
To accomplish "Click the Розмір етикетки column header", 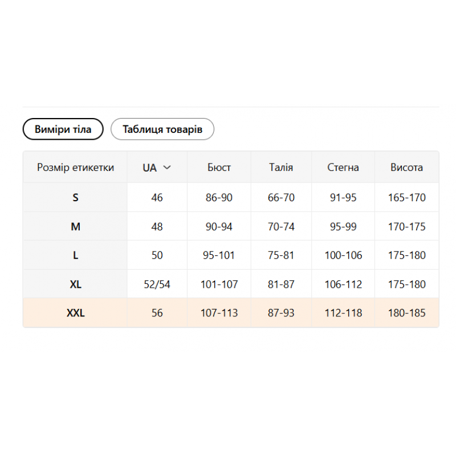I will tap(75, 167).
